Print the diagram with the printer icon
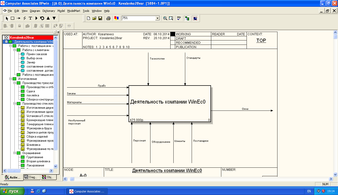This screenshot has height=195, width=338. pyautogui.click(x=108, y=18)
